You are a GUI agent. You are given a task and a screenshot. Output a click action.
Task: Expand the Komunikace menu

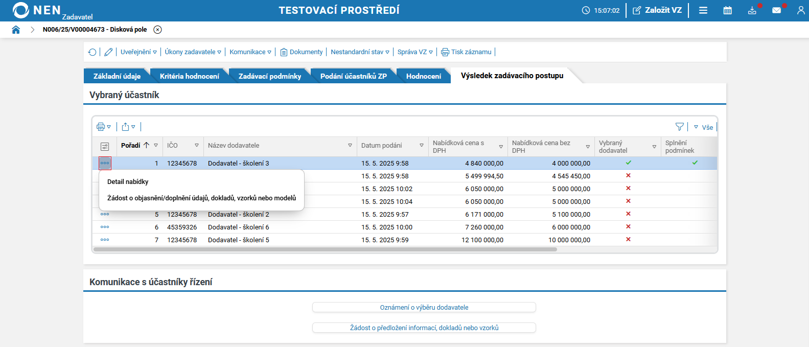coord(250,52)
